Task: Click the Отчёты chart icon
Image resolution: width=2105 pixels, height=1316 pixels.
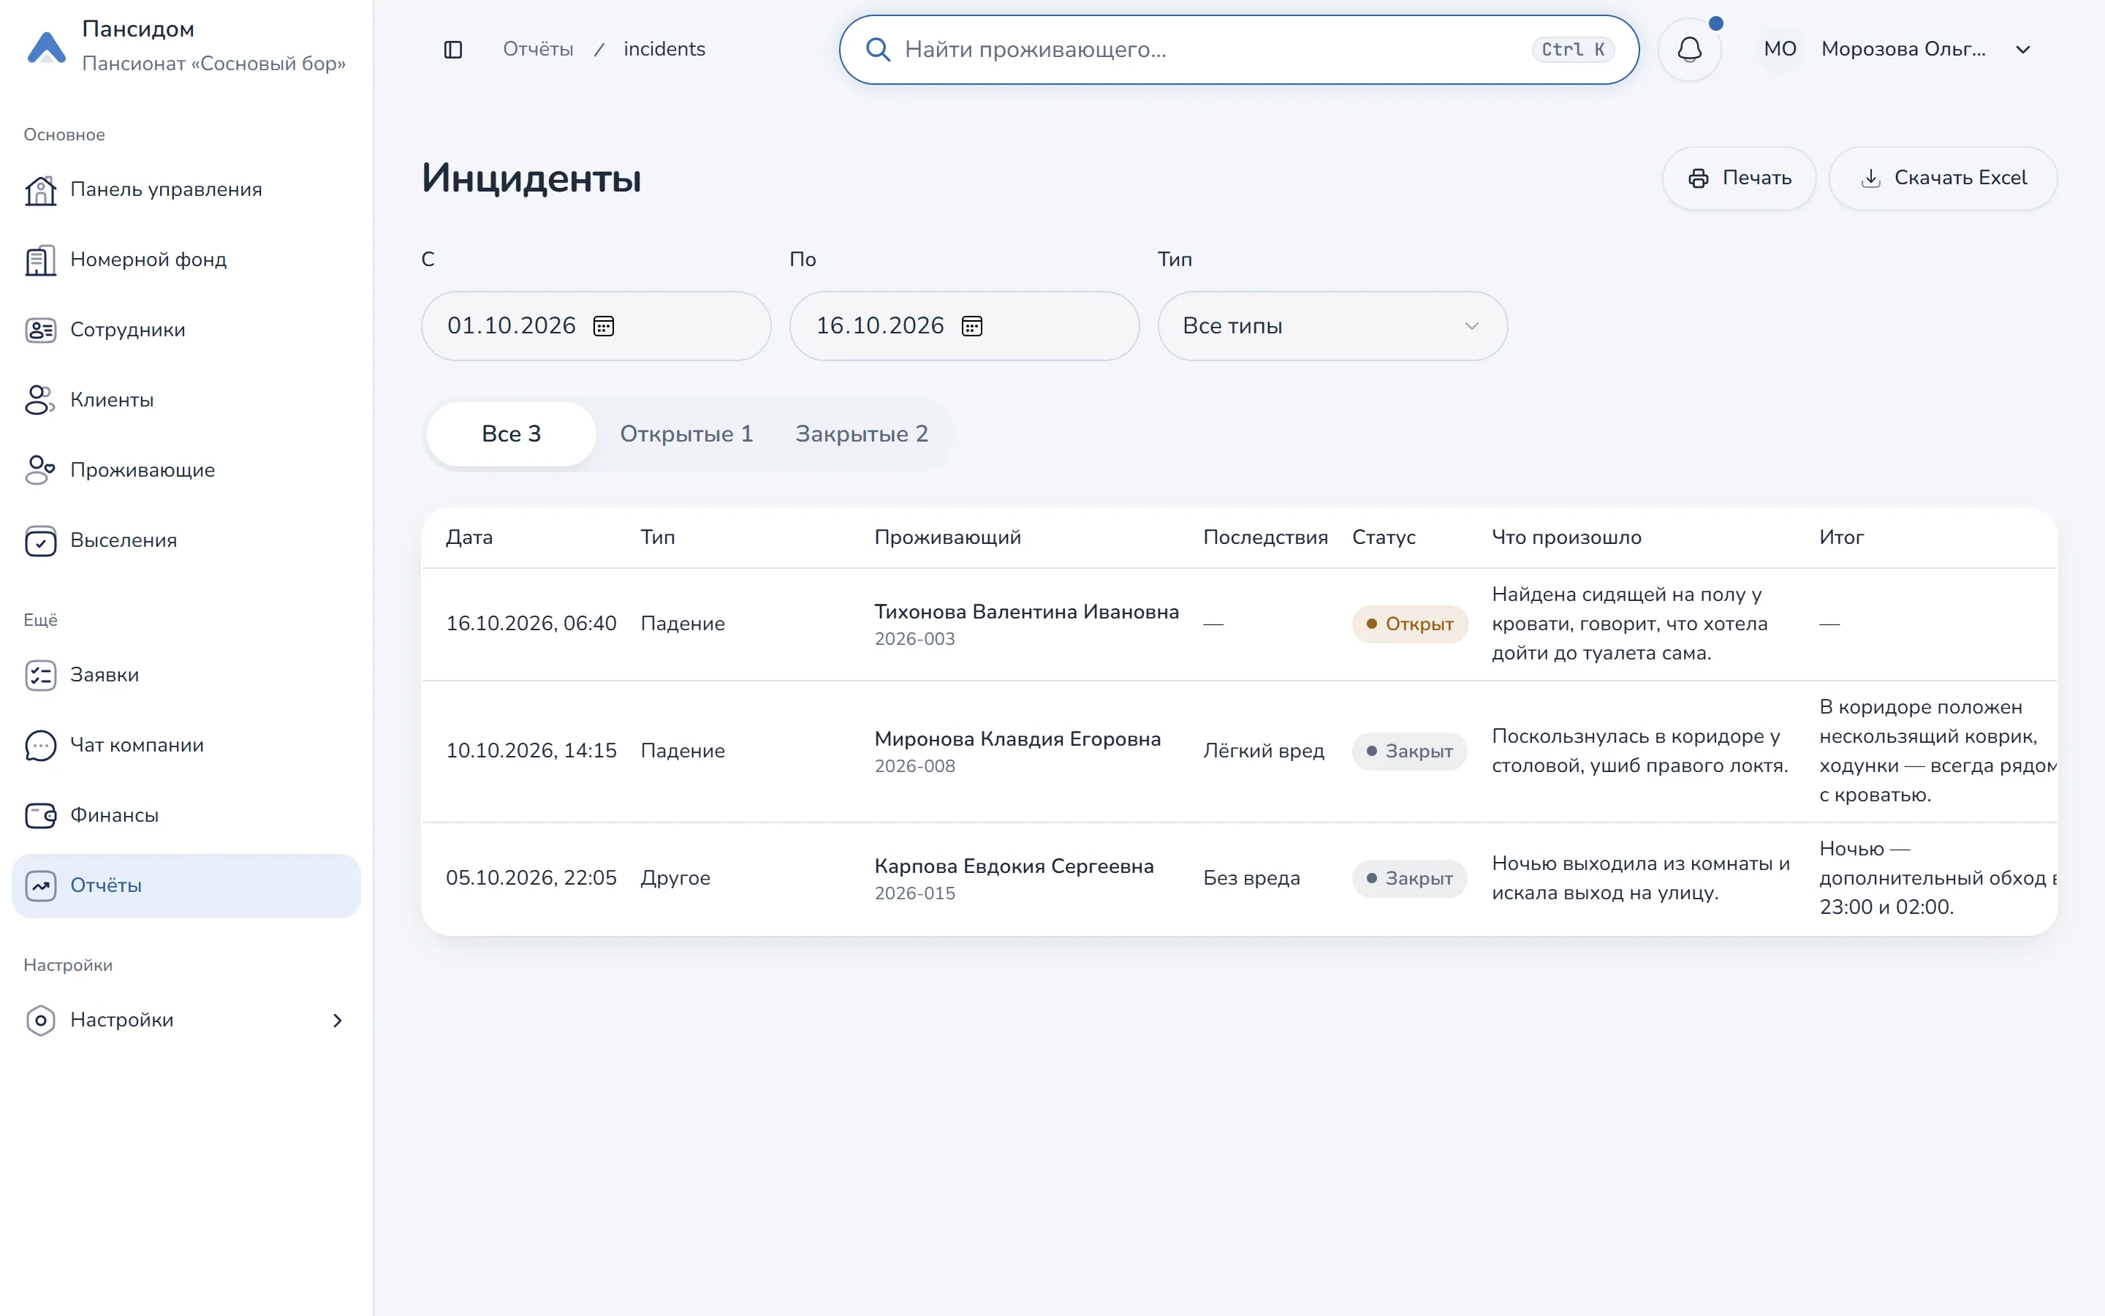Action: (x=40, y=886)
